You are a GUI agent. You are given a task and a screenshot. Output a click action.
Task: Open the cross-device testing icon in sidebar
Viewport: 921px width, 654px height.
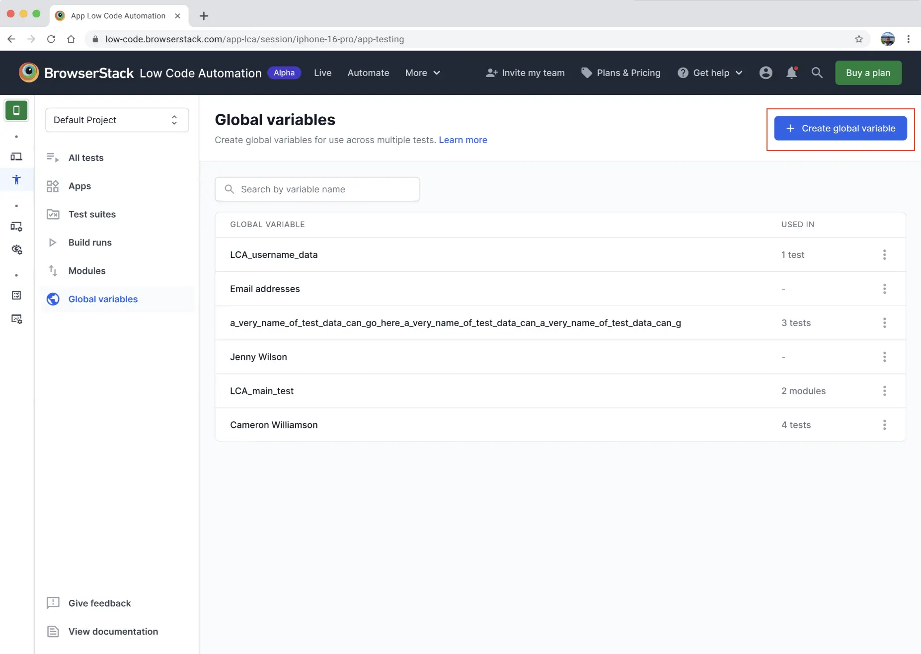pos(16,156)
